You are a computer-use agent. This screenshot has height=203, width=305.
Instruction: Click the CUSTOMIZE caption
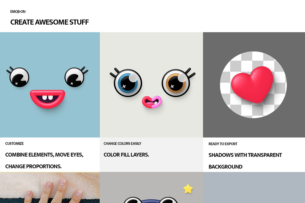coord(14,144)
